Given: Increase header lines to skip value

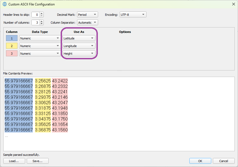Looking at the screenshot, I should (42, 13).
